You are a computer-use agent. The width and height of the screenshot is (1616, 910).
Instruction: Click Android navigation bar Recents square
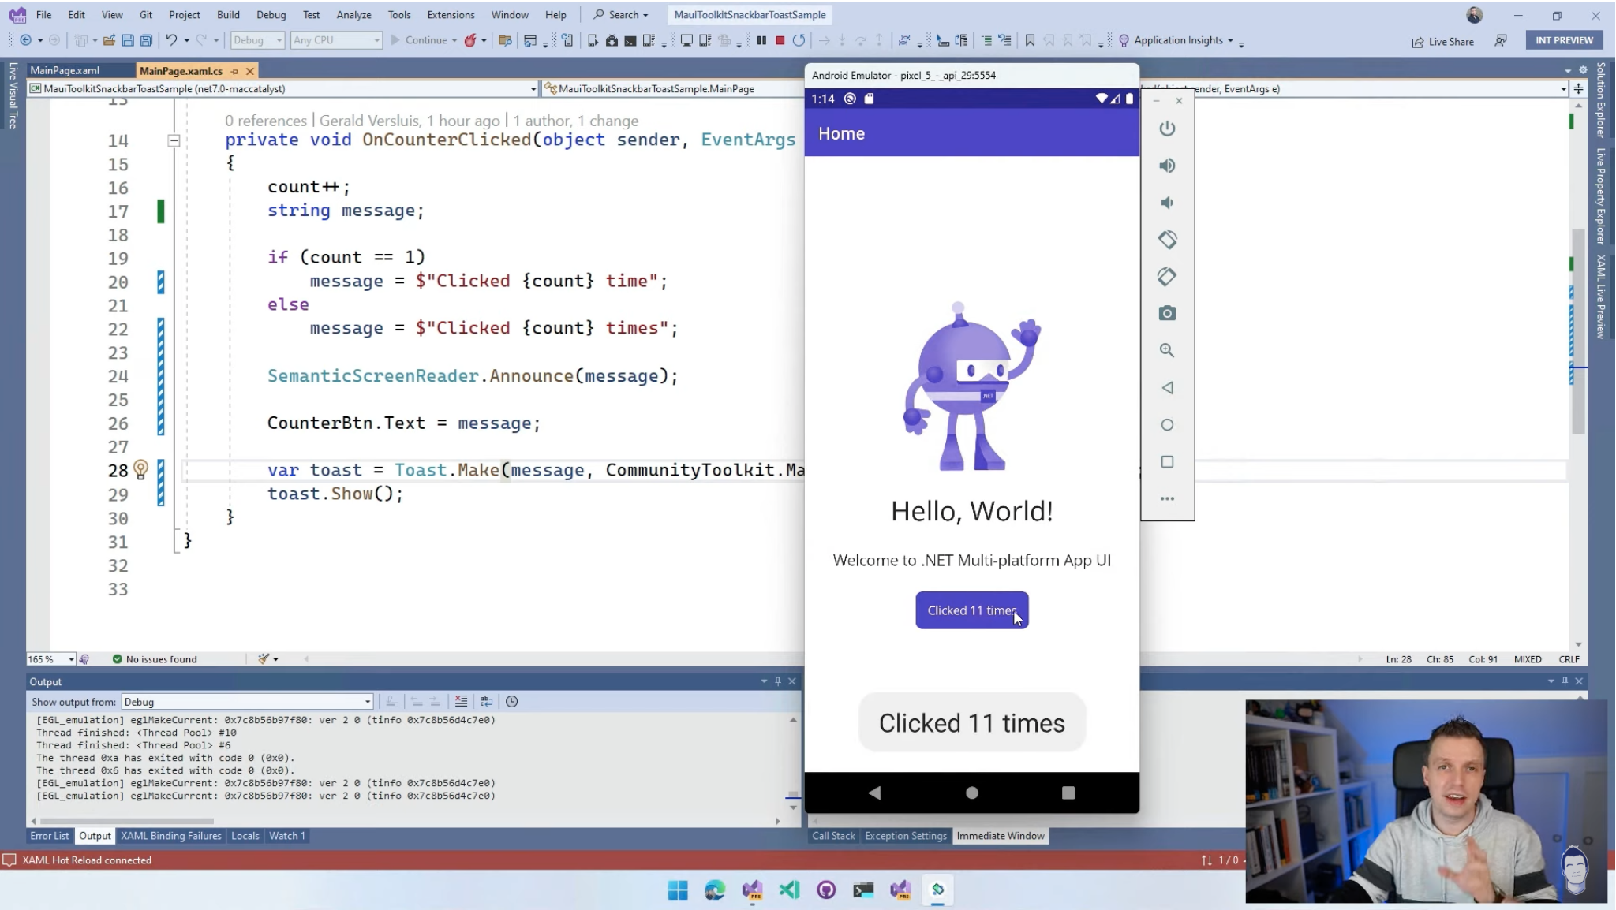pyautogui.click(x=1068, y=793)
